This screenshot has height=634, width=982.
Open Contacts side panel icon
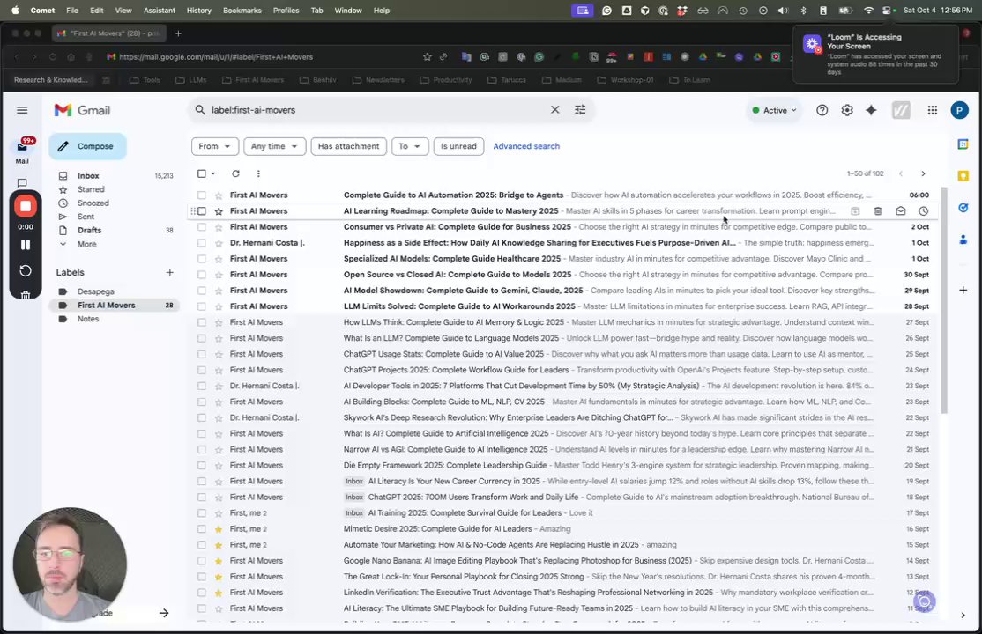[963, 240]
